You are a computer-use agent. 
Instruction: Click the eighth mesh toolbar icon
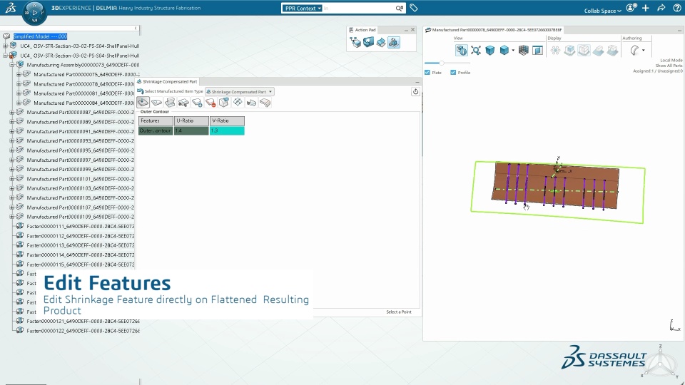(238, 102)
